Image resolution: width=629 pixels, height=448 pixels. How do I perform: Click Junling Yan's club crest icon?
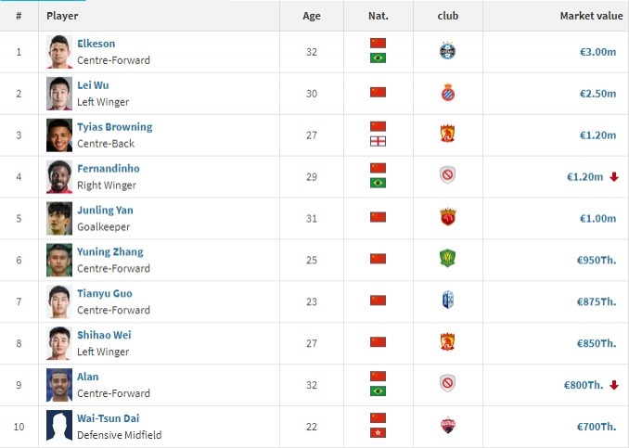coord(447,218)
